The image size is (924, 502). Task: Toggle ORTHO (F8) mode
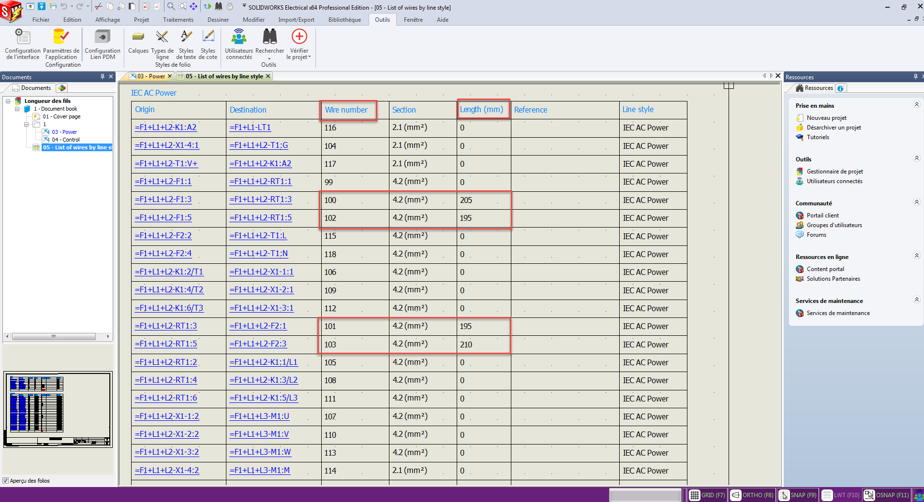pyautogui.click(x=752, y=495)
